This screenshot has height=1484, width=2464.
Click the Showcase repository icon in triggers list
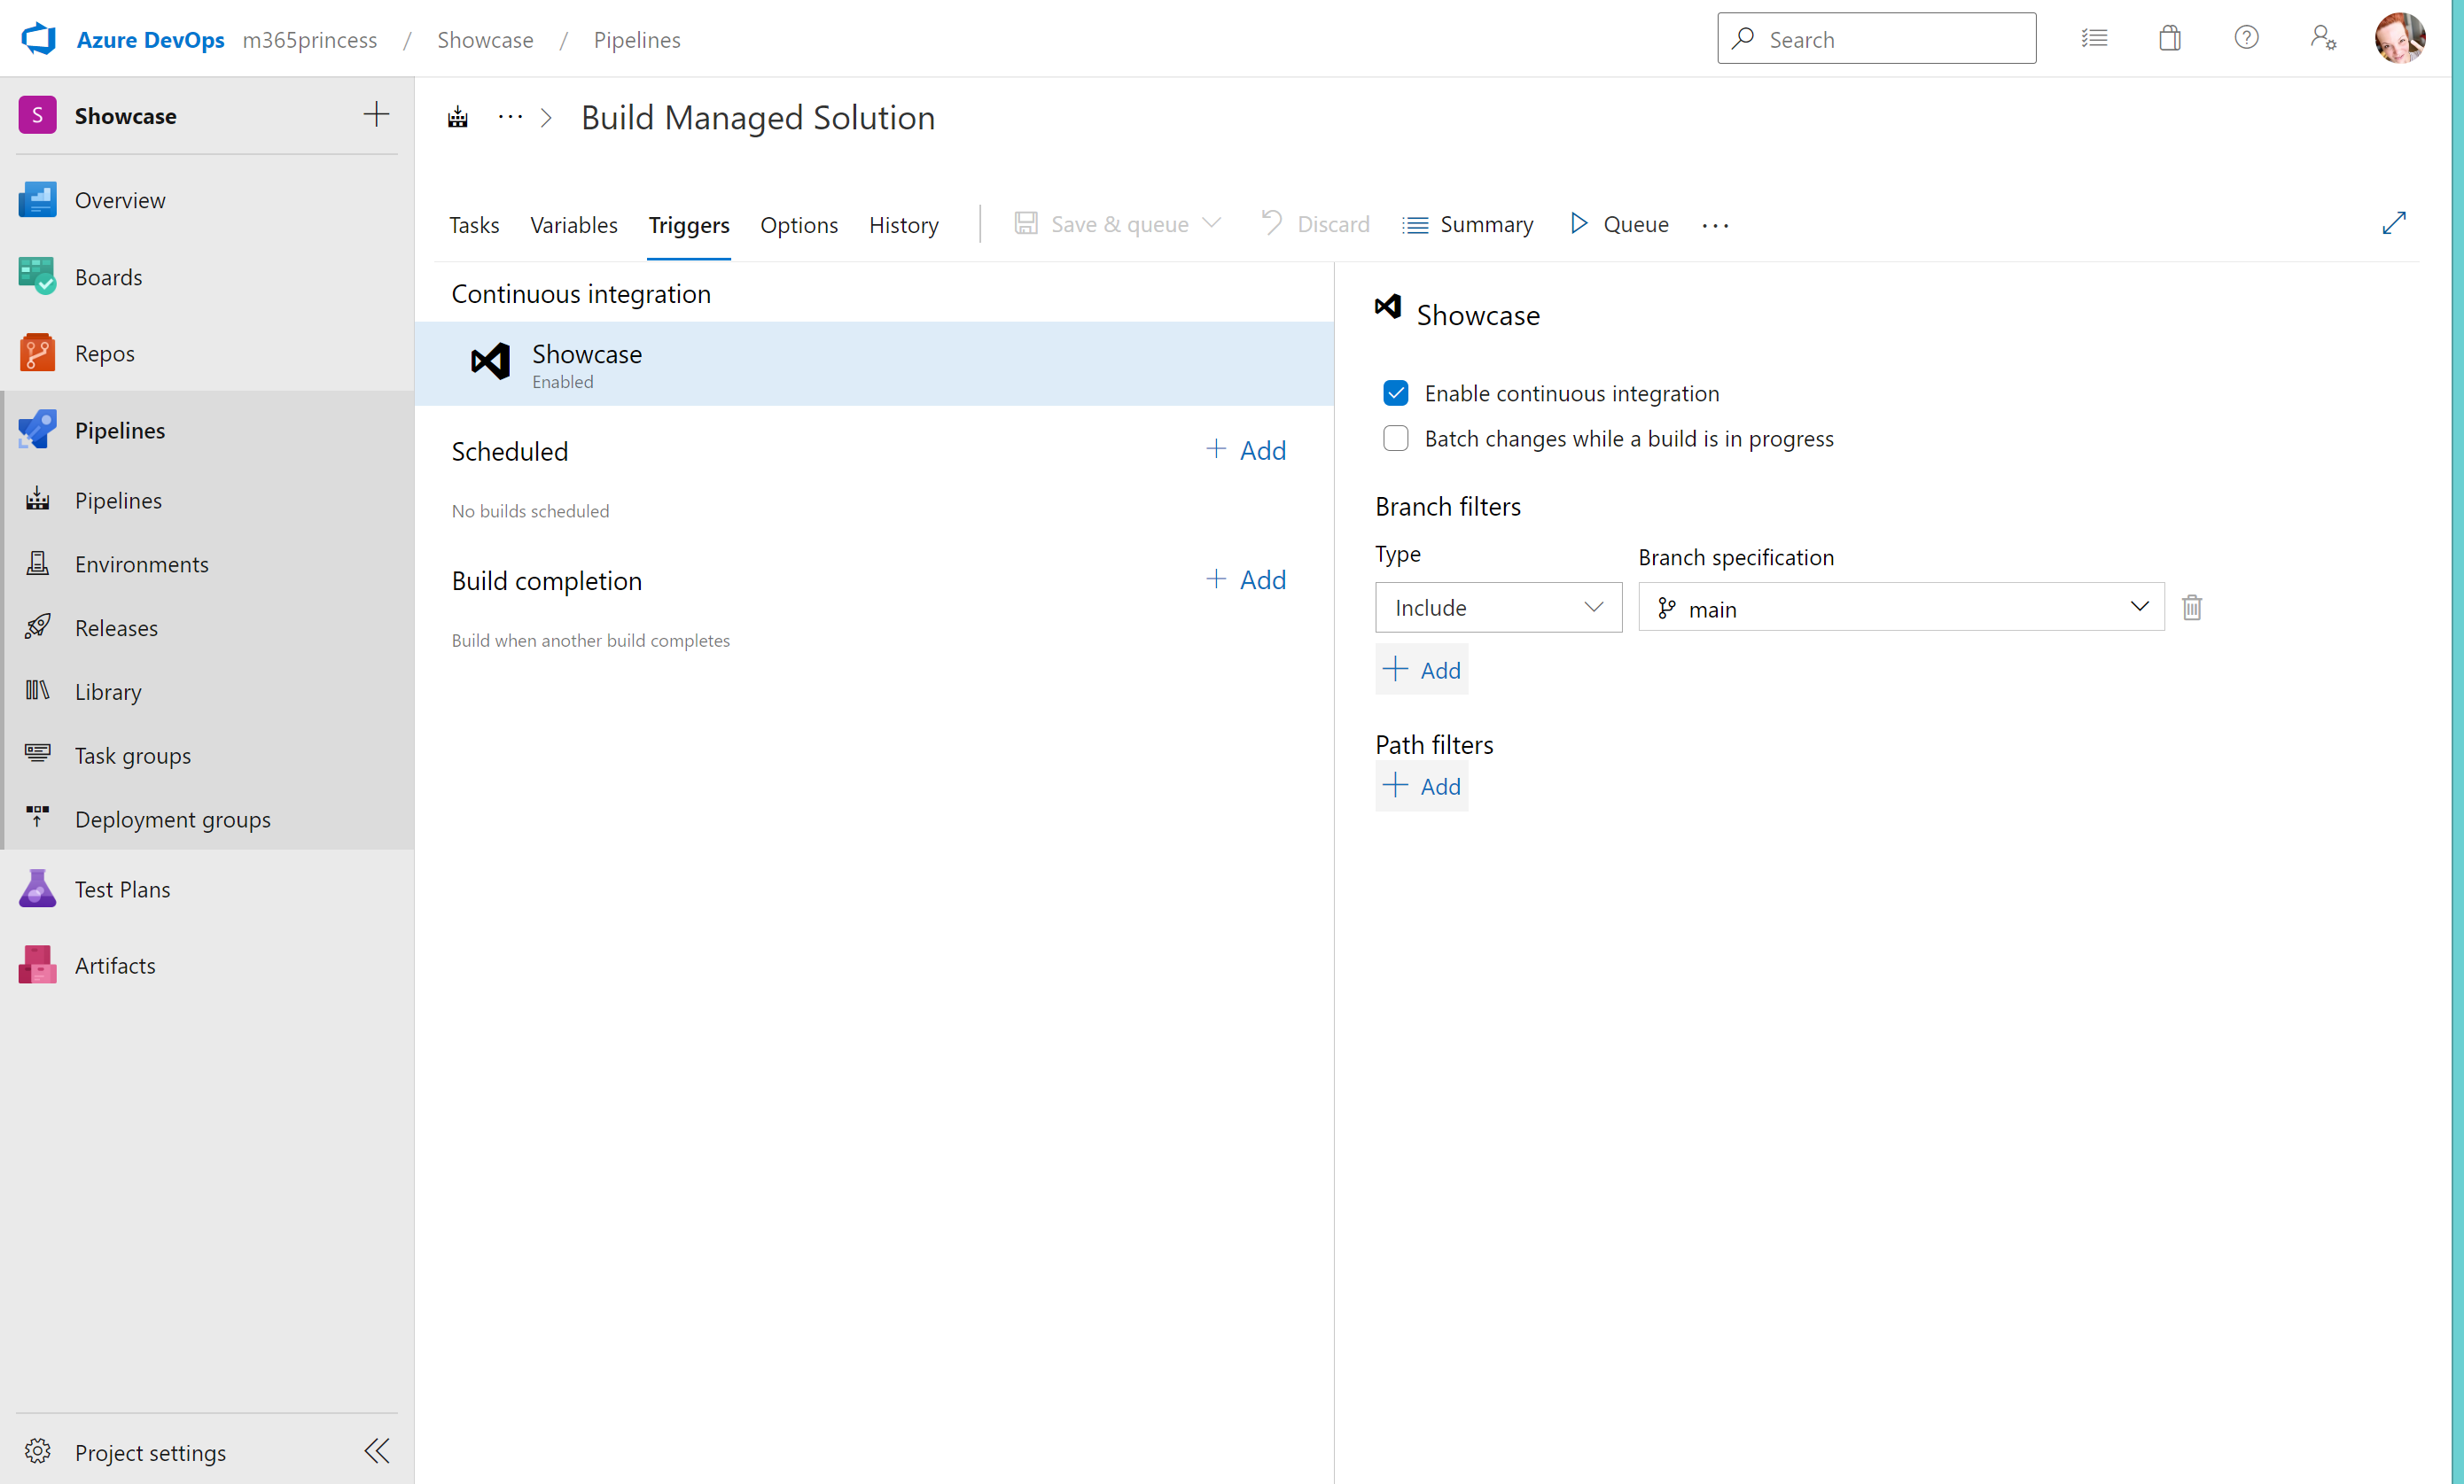[x=491, y=362]
